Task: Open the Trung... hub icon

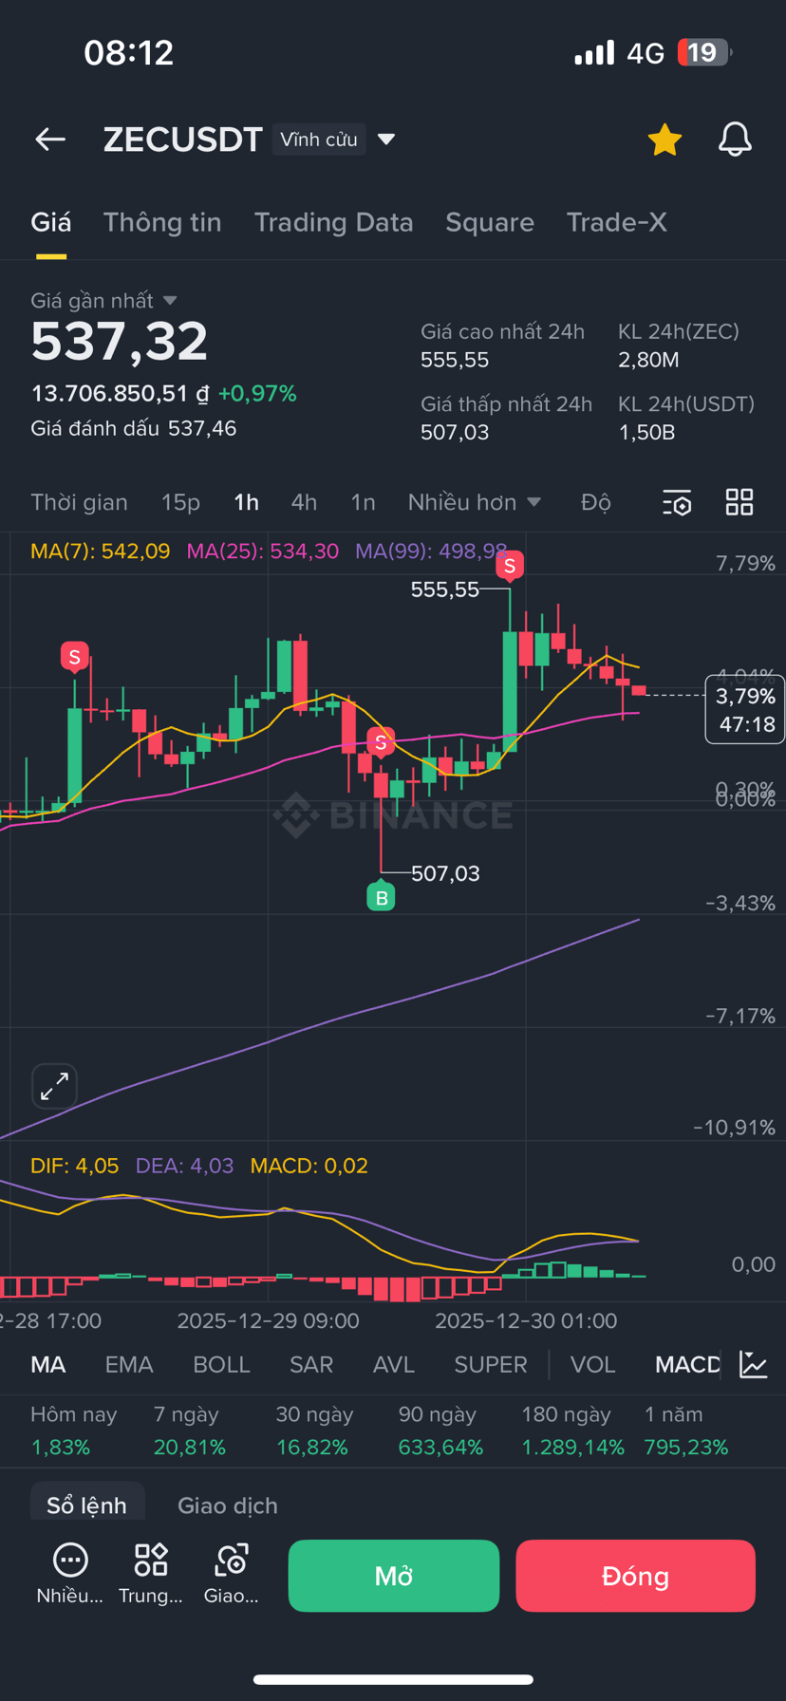Action: click(151, 1574)
